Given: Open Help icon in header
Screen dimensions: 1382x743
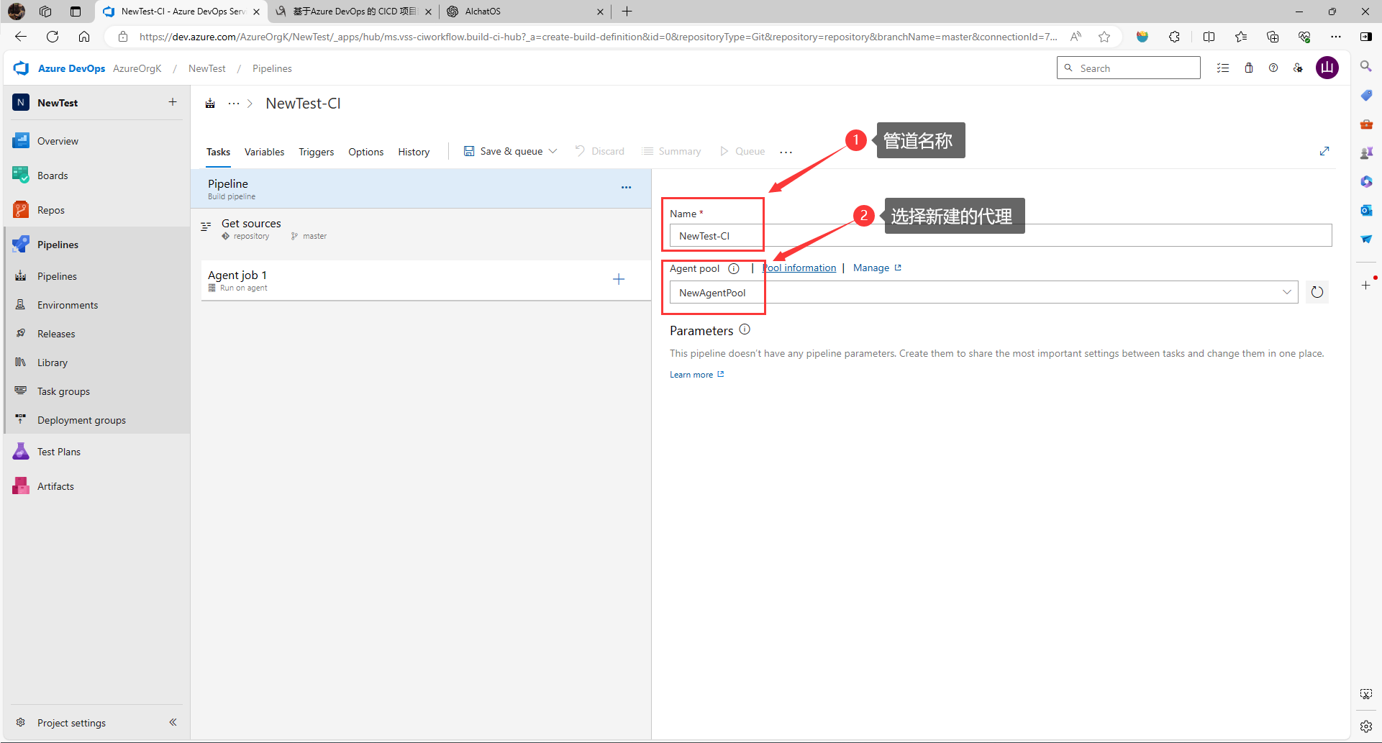Looking at the screenshot, I should [x=1273, y=68].
